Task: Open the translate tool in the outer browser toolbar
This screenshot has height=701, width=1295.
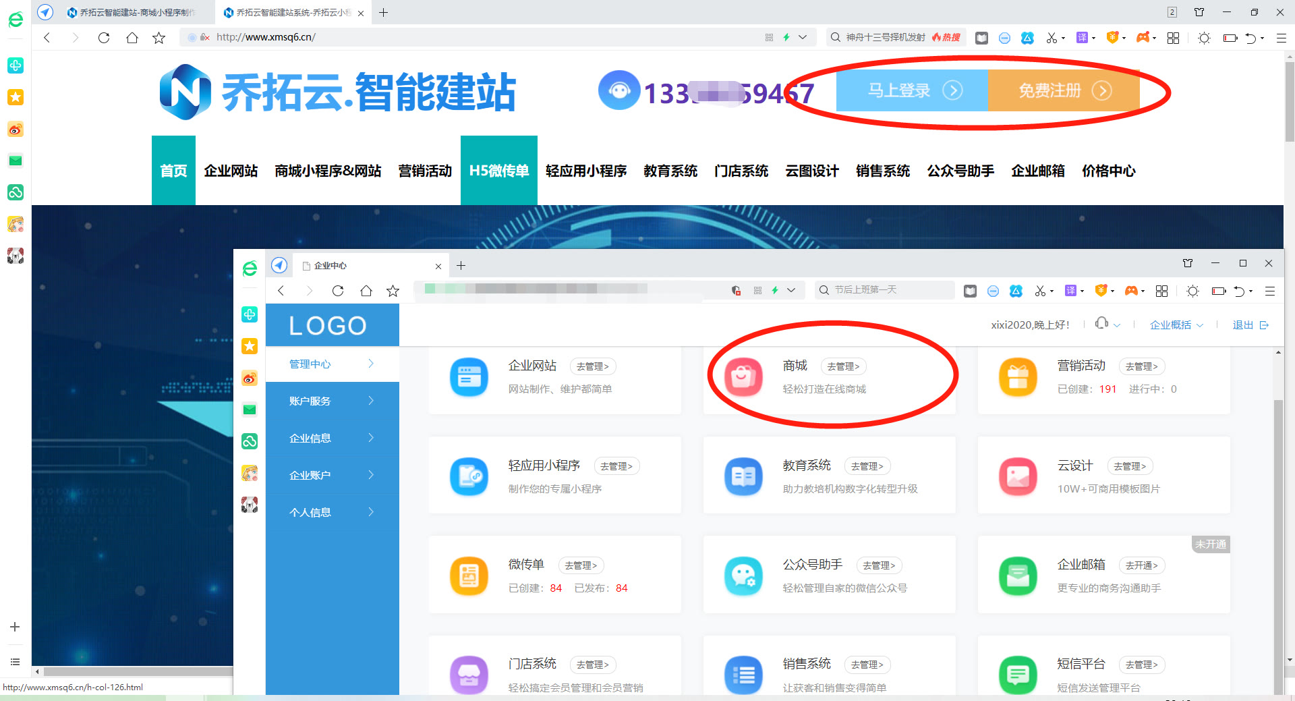Action: (1082, 38)
